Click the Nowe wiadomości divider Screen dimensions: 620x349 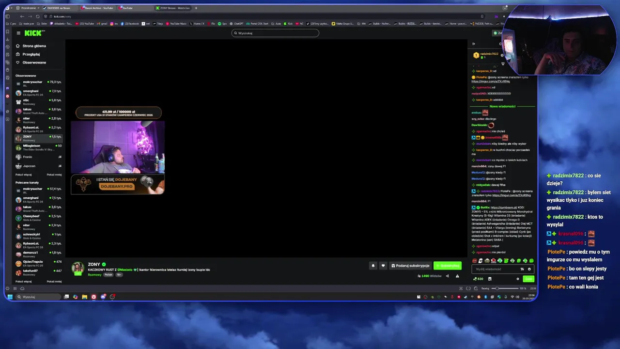[x=502, y=106]
